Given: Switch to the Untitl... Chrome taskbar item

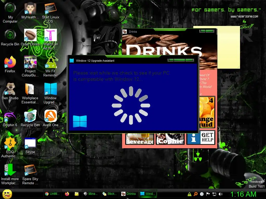Looking at the screenshot, I should (52, 194).
